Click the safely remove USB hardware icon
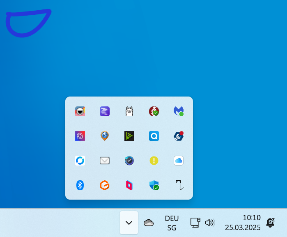 click(x=179, y=185)
